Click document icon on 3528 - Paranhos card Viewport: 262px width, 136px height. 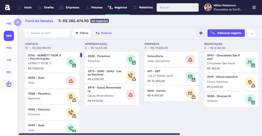pos(131,60)
